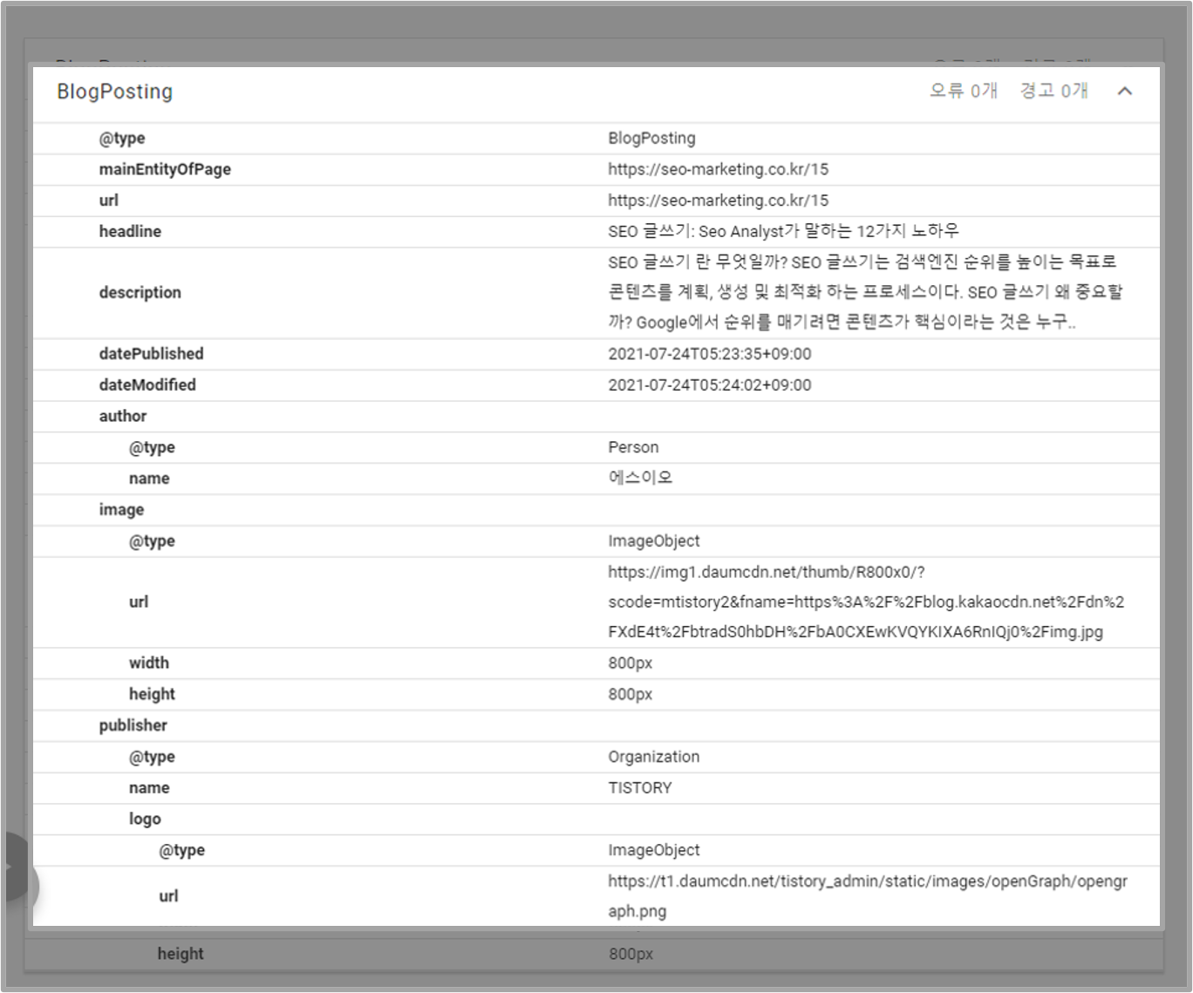1193x993 pixels.
Task: Click the 오류 0개 error count
Action: (x=963, y=90)
